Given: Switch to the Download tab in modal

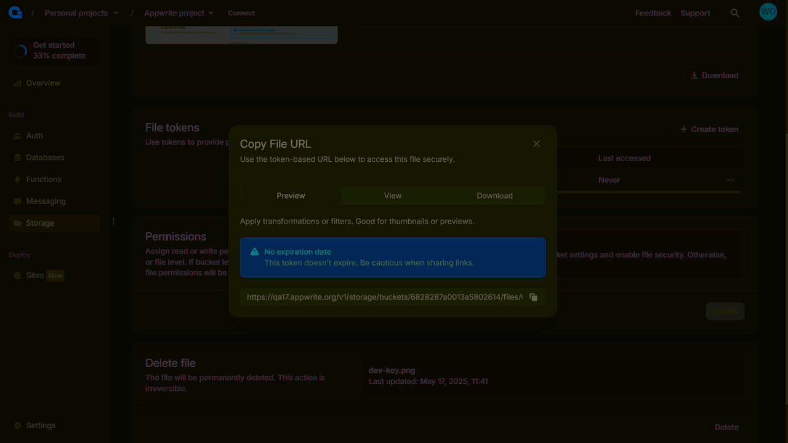Looking at the screenshot, I should (x=494, y=195).
